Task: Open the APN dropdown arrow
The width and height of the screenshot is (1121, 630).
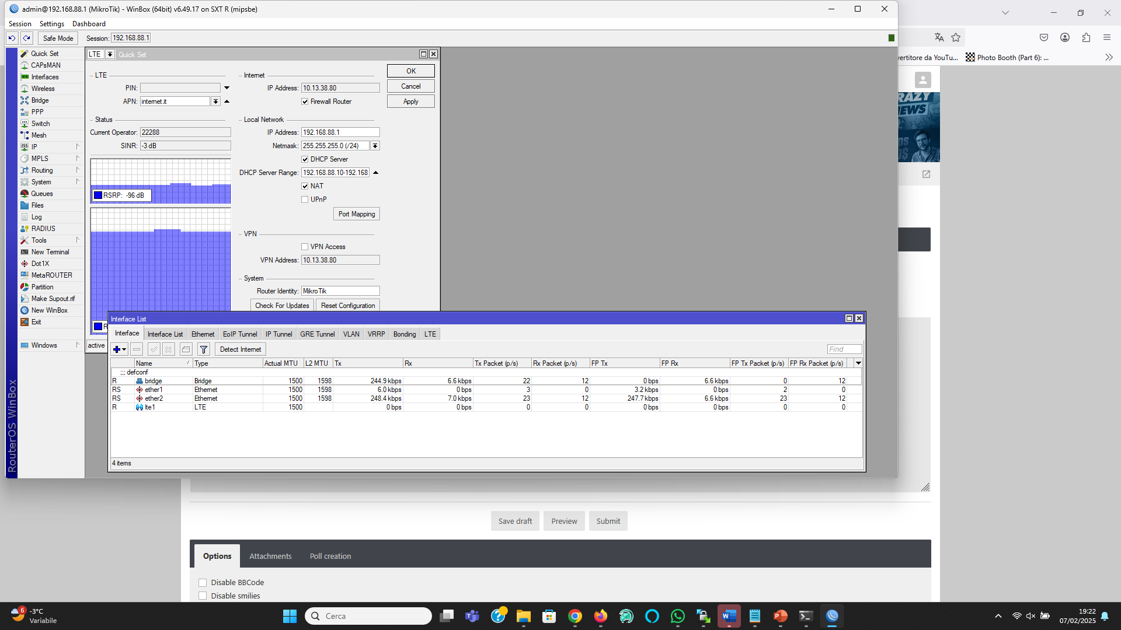Action: (x=215, y=101)
